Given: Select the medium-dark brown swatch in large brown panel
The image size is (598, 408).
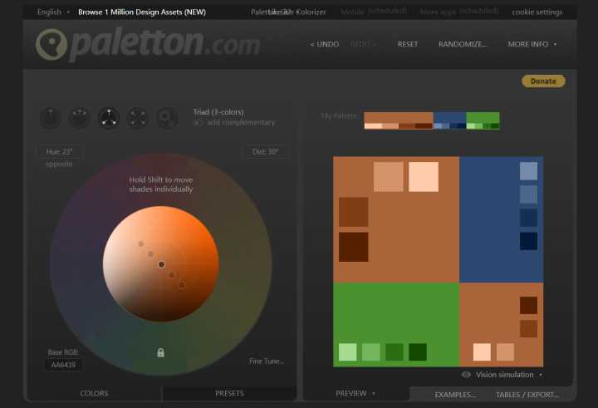Looking at the screenshot, I should click(354, 212).
